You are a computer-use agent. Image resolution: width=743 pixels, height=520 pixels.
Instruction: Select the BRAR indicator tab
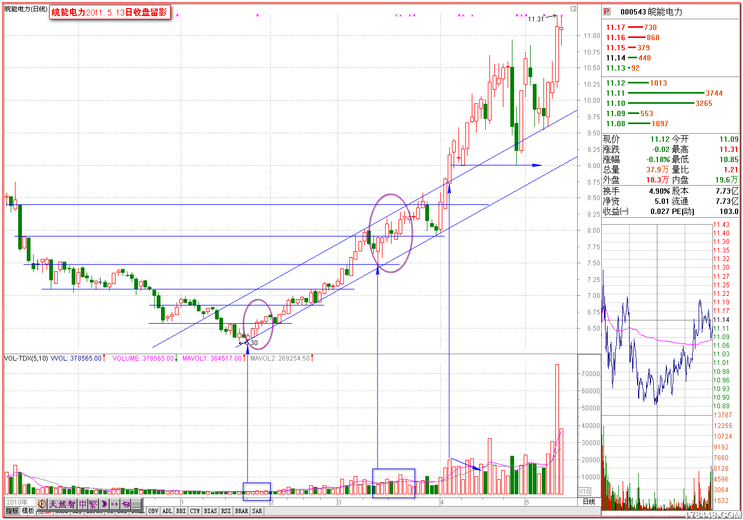coord(242,511)
